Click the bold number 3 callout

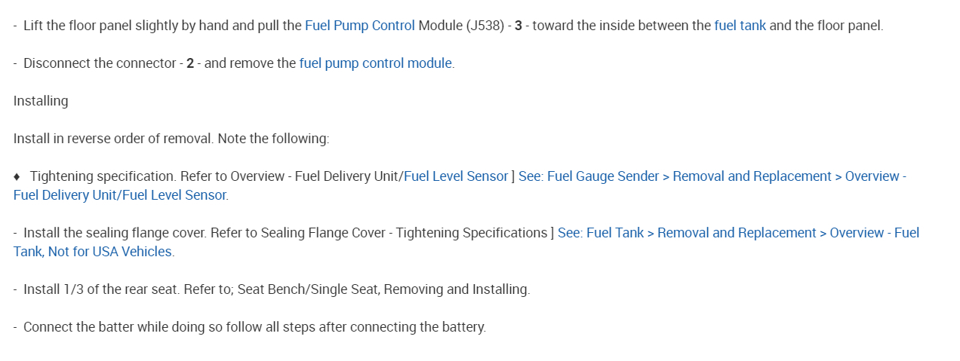click(x=518, y=26)
